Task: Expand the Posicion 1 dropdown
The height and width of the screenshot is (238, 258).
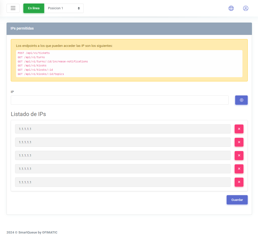Action: (x=64, y=8)
